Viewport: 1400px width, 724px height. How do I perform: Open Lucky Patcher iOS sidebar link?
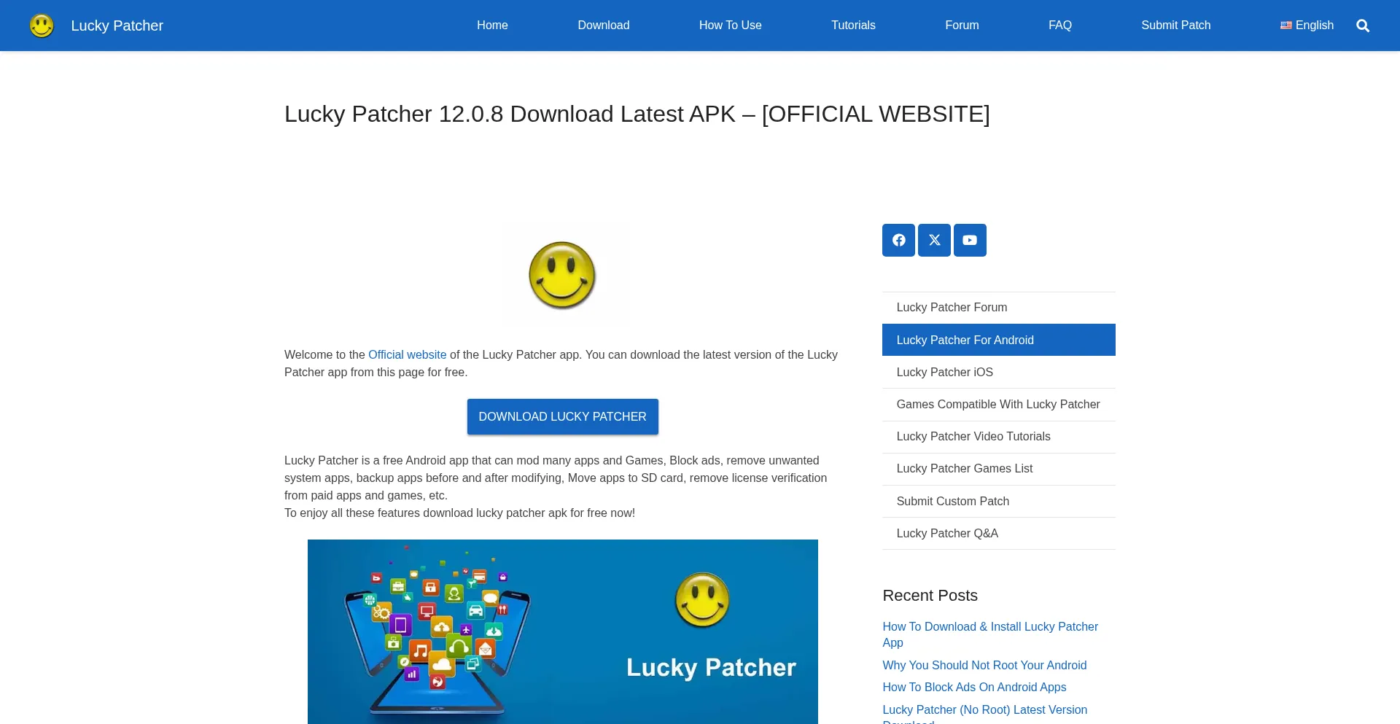pos(998,372)
